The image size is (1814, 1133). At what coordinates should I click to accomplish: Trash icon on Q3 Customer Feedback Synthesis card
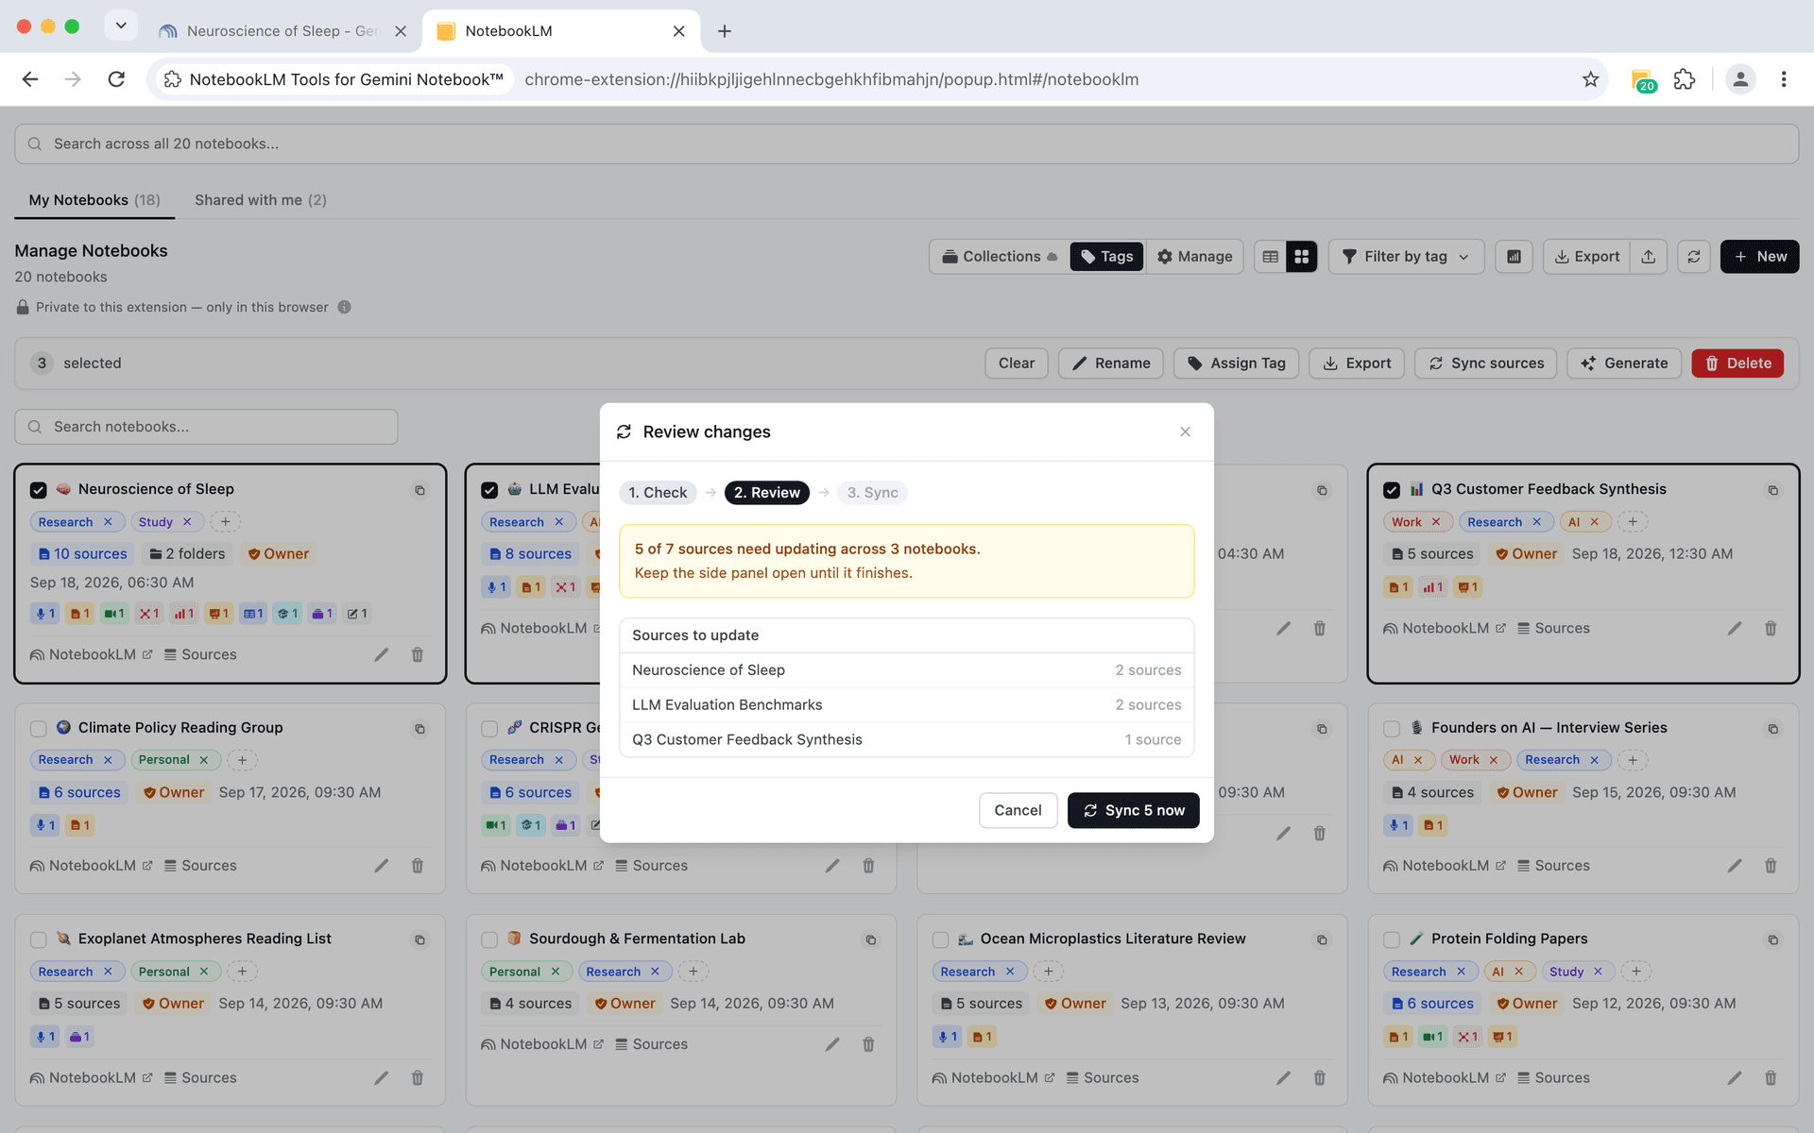click(x=1771, y=628)
